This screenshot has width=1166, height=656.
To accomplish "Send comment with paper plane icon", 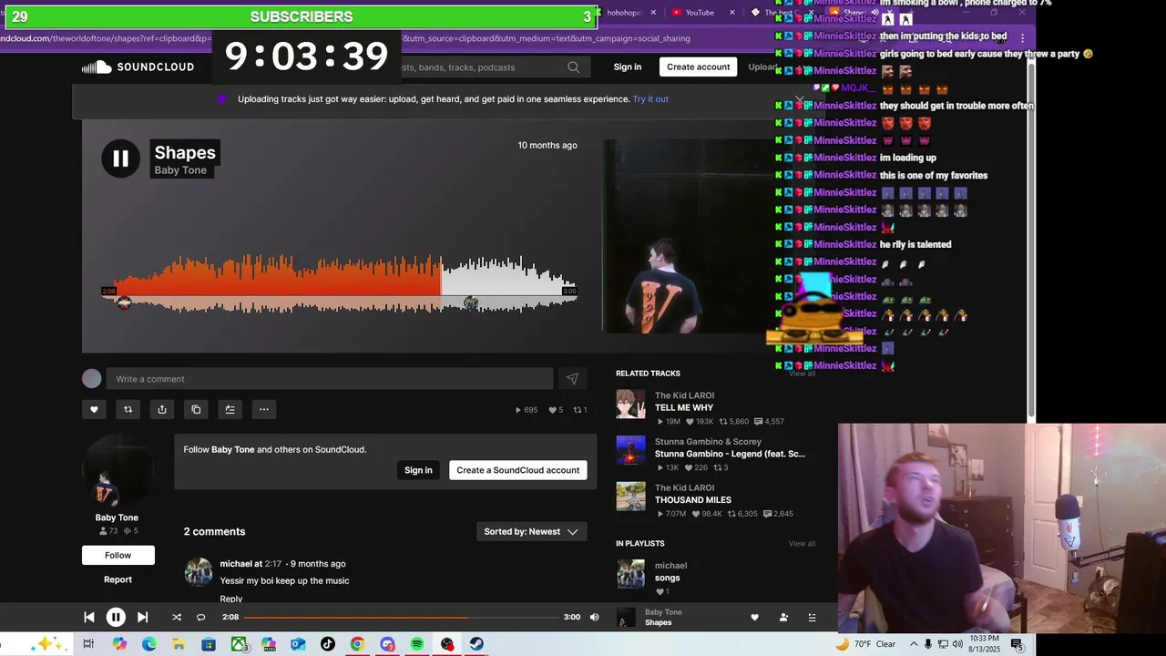I will [572, 379].
